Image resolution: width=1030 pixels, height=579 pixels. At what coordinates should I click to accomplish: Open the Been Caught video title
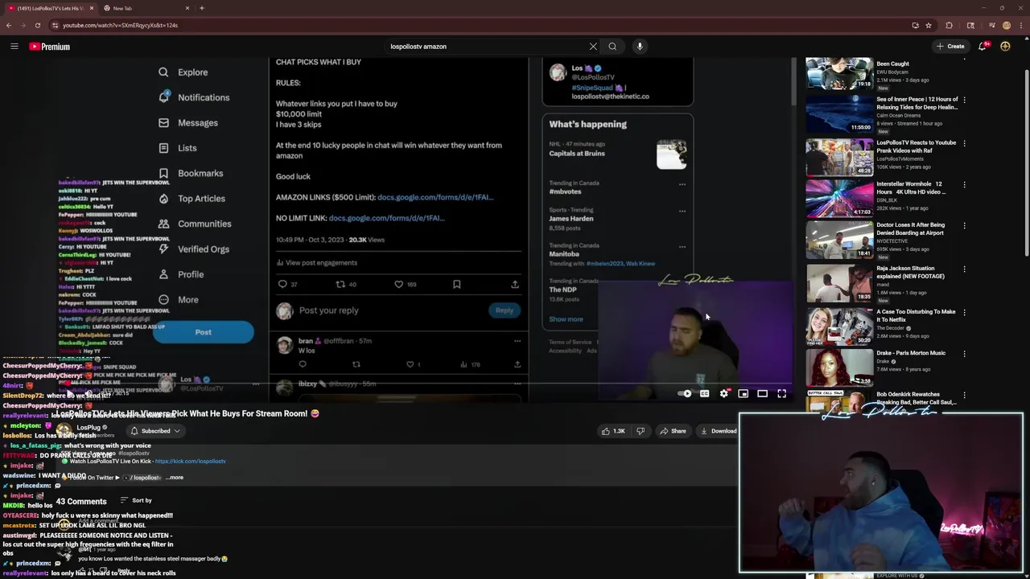click(x=892, y=64)
